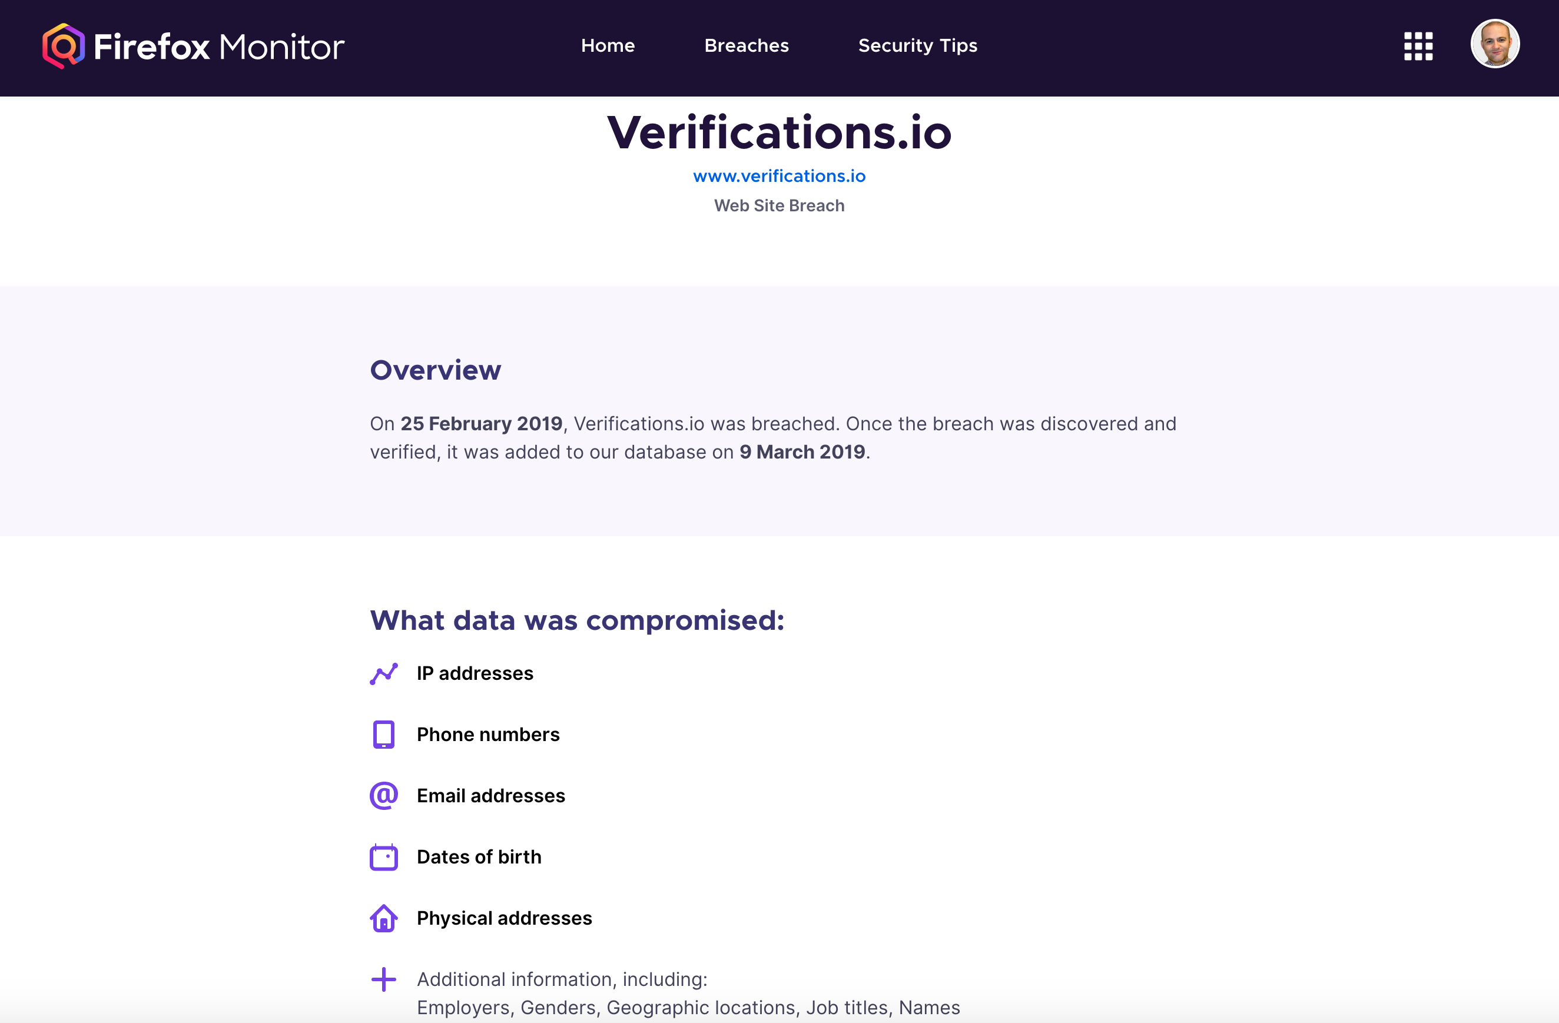This screenshot has height=1023, width=1559.
Task: Click the "Email addresses" label text
Action: point(490,796)
